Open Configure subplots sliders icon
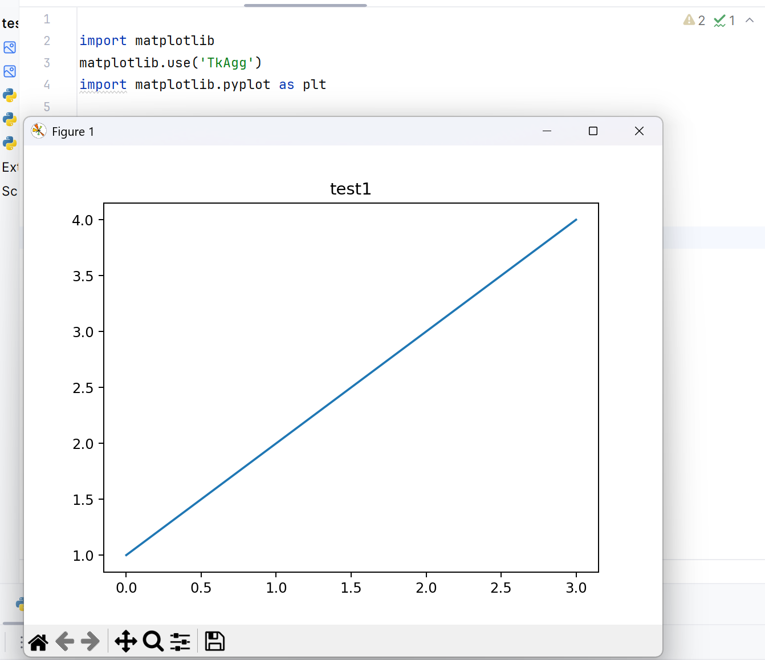The width and height of the screenshot is (765, 660). click(180, 642)
